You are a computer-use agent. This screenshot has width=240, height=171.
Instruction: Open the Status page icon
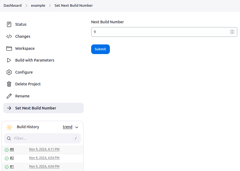click(9, 24)
